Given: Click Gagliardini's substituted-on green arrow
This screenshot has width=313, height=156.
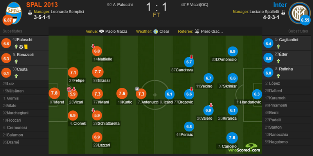Looking at the screenshot, I should pyautogui.click(x=279, y=47).
